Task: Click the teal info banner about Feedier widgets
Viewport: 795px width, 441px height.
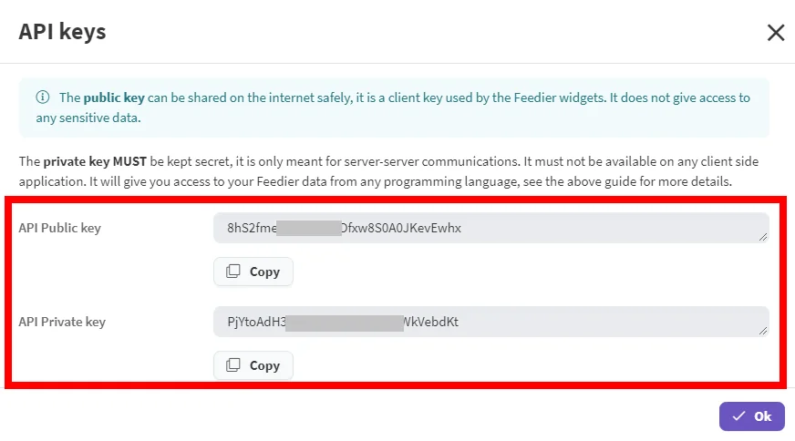Action: click(394, 108)
